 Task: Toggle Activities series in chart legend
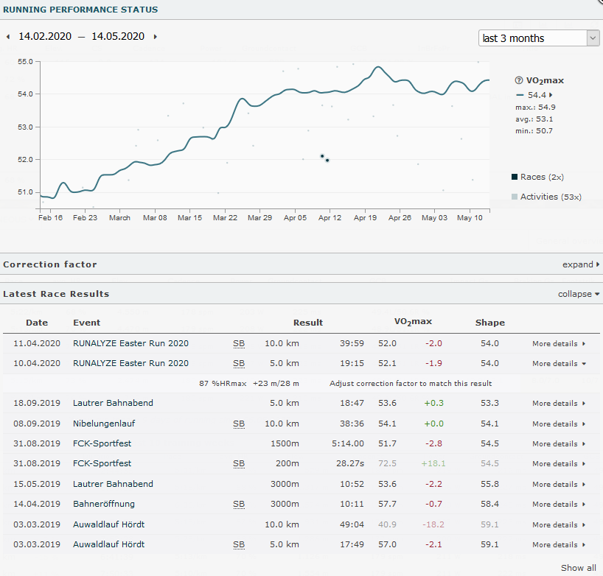click(x=546, y=197)
